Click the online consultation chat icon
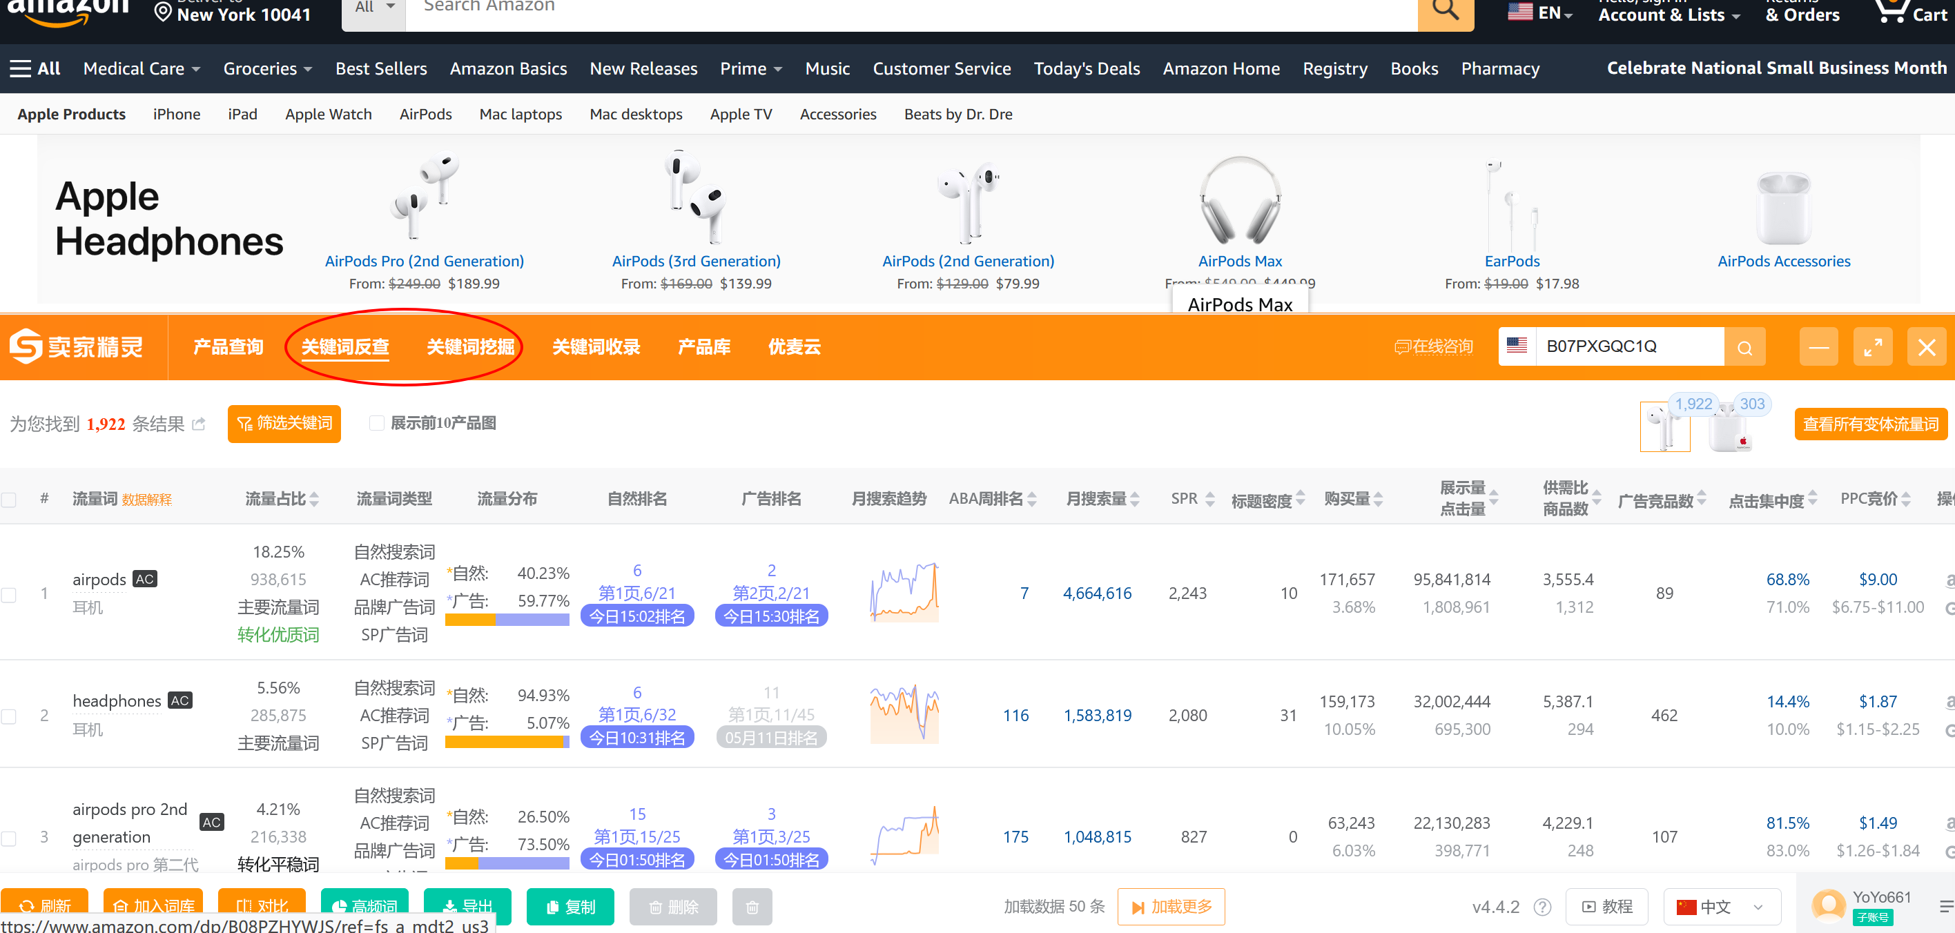The height and width of the screenshot is (933, 1955). (x=1403, y=347)
